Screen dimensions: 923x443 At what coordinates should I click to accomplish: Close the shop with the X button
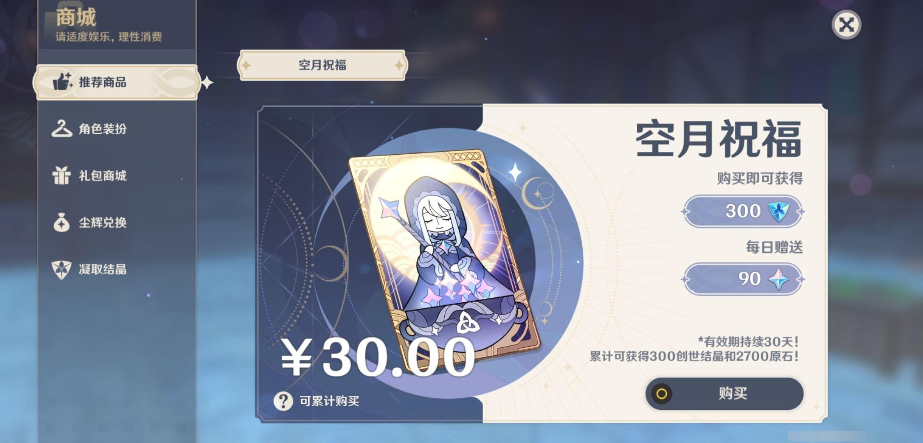(846, 25)
